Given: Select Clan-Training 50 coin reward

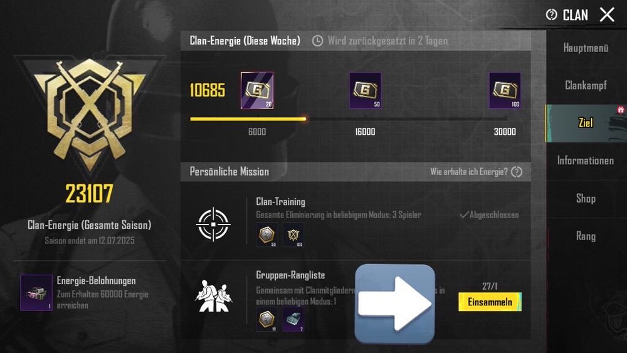Looking at the screenshot, I should coord(266,235).
